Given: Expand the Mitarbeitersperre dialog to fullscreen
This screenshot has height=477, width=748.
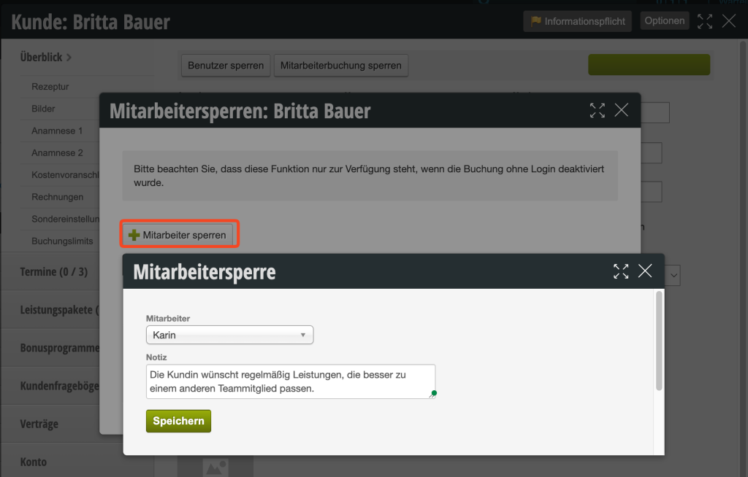Looking at the screenshot, I should (621, 271).
